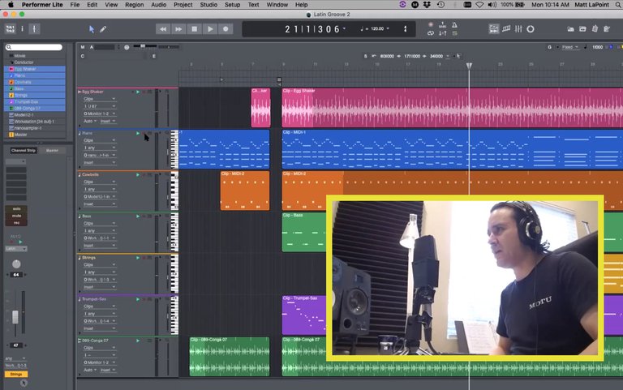Image resolution: width=623 pixels, height=390 pixels.
Task: Open the Region menu
Action: [x=135, y=5]
